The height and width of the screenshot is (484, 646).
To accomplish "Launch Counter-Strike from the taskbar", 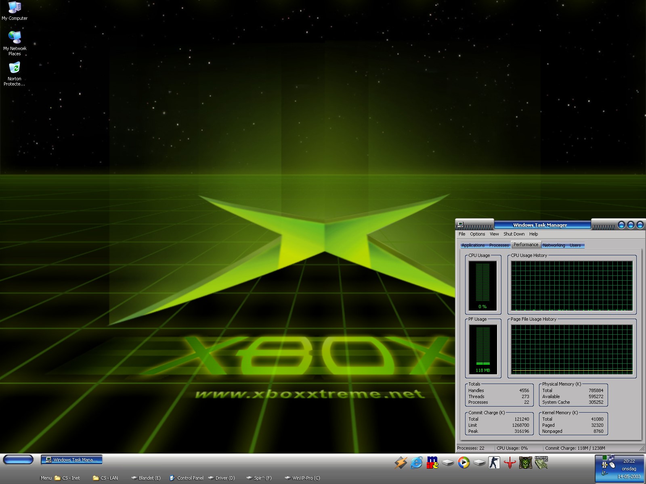I will click(x=494, y=462).
